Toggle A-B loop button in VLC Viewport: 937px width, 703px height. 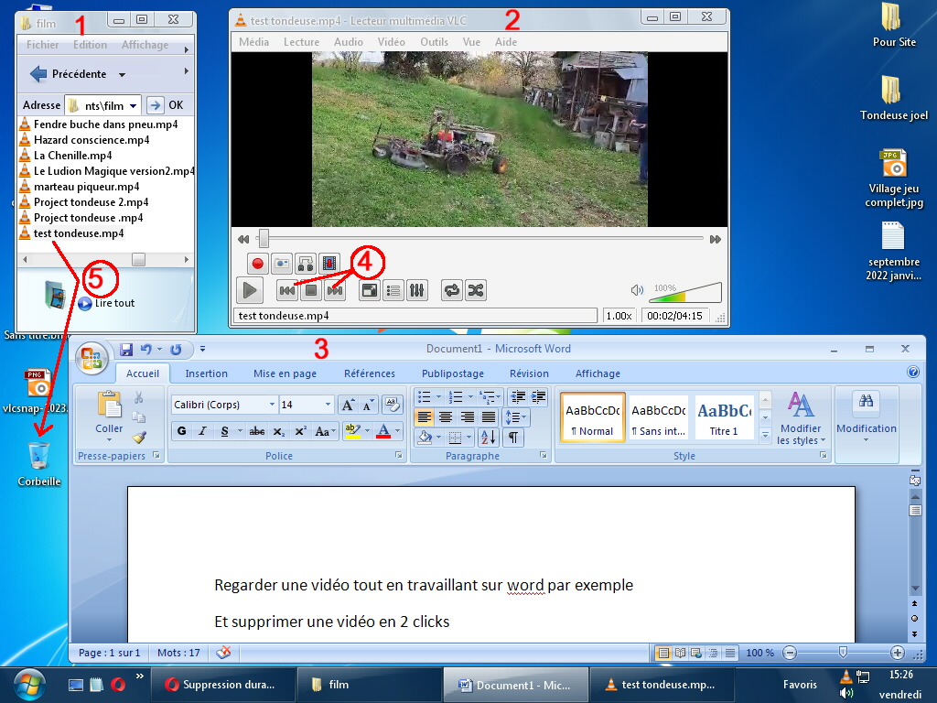(x=306, y=263)
